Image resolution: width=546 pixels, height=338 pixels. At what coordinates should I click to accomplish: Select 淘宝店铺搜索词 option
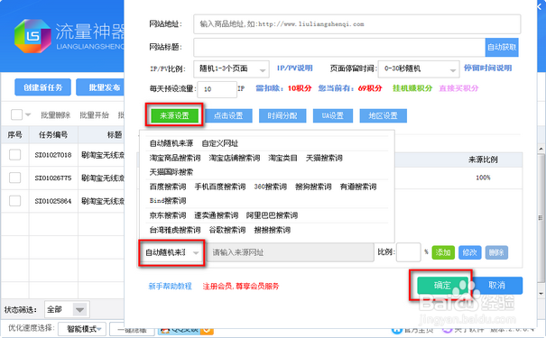(235, 158)
